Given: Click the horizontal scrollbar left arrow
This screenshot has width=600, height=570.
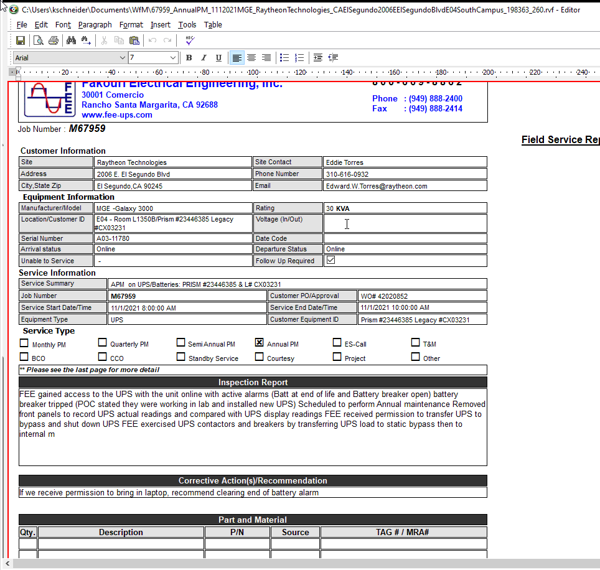Looking at the screenshot, I should pos(7,563).
